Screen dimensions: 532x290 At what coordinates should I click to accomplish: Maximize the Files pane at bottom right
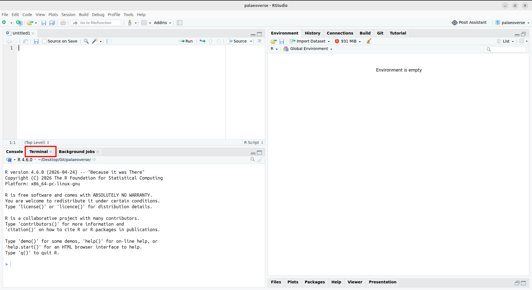(523, 283)
